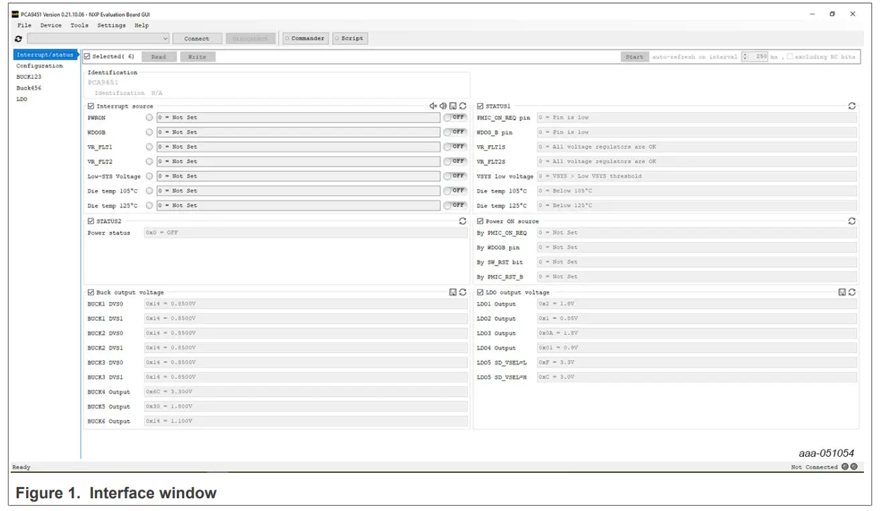Uncheck the Power ON source checkbox

click(480, 221)
